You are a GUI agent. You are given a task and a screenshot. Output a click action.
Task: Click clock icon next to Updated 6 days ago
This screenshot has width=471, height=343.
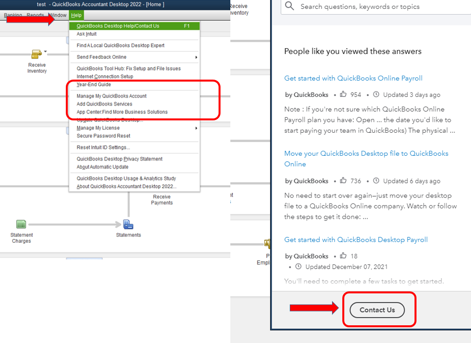tap(376, 181)
